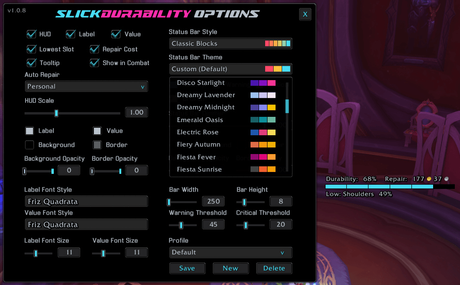
Task: Delete the current profile
Action: click(274, 268)
